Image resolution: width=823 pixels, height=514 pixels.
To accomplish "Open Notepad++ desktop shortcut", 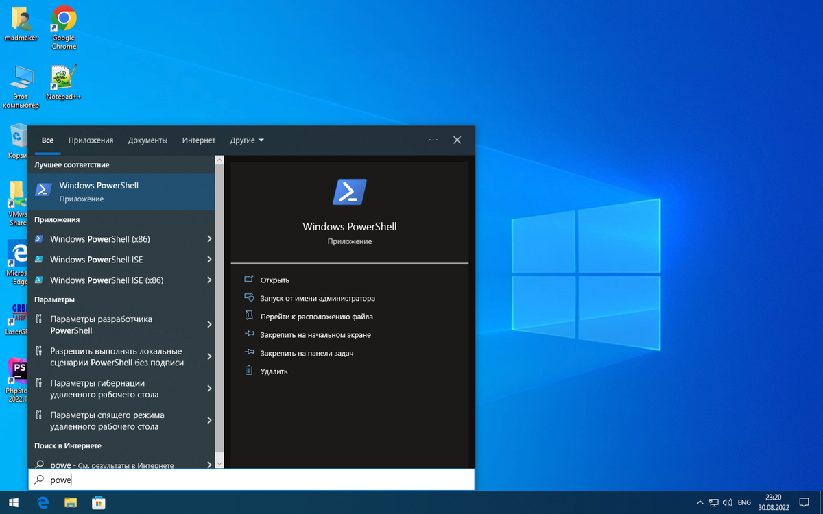I will 64,82.
